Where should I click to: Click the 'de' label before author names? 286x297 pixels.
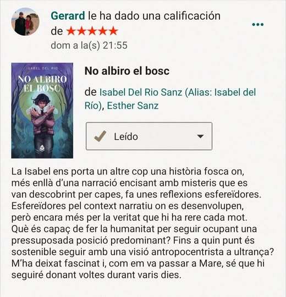[x=91, y=92]
